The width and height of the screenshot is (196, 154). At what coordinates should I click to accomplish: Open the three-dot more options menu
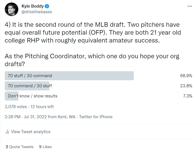[190, 6]
